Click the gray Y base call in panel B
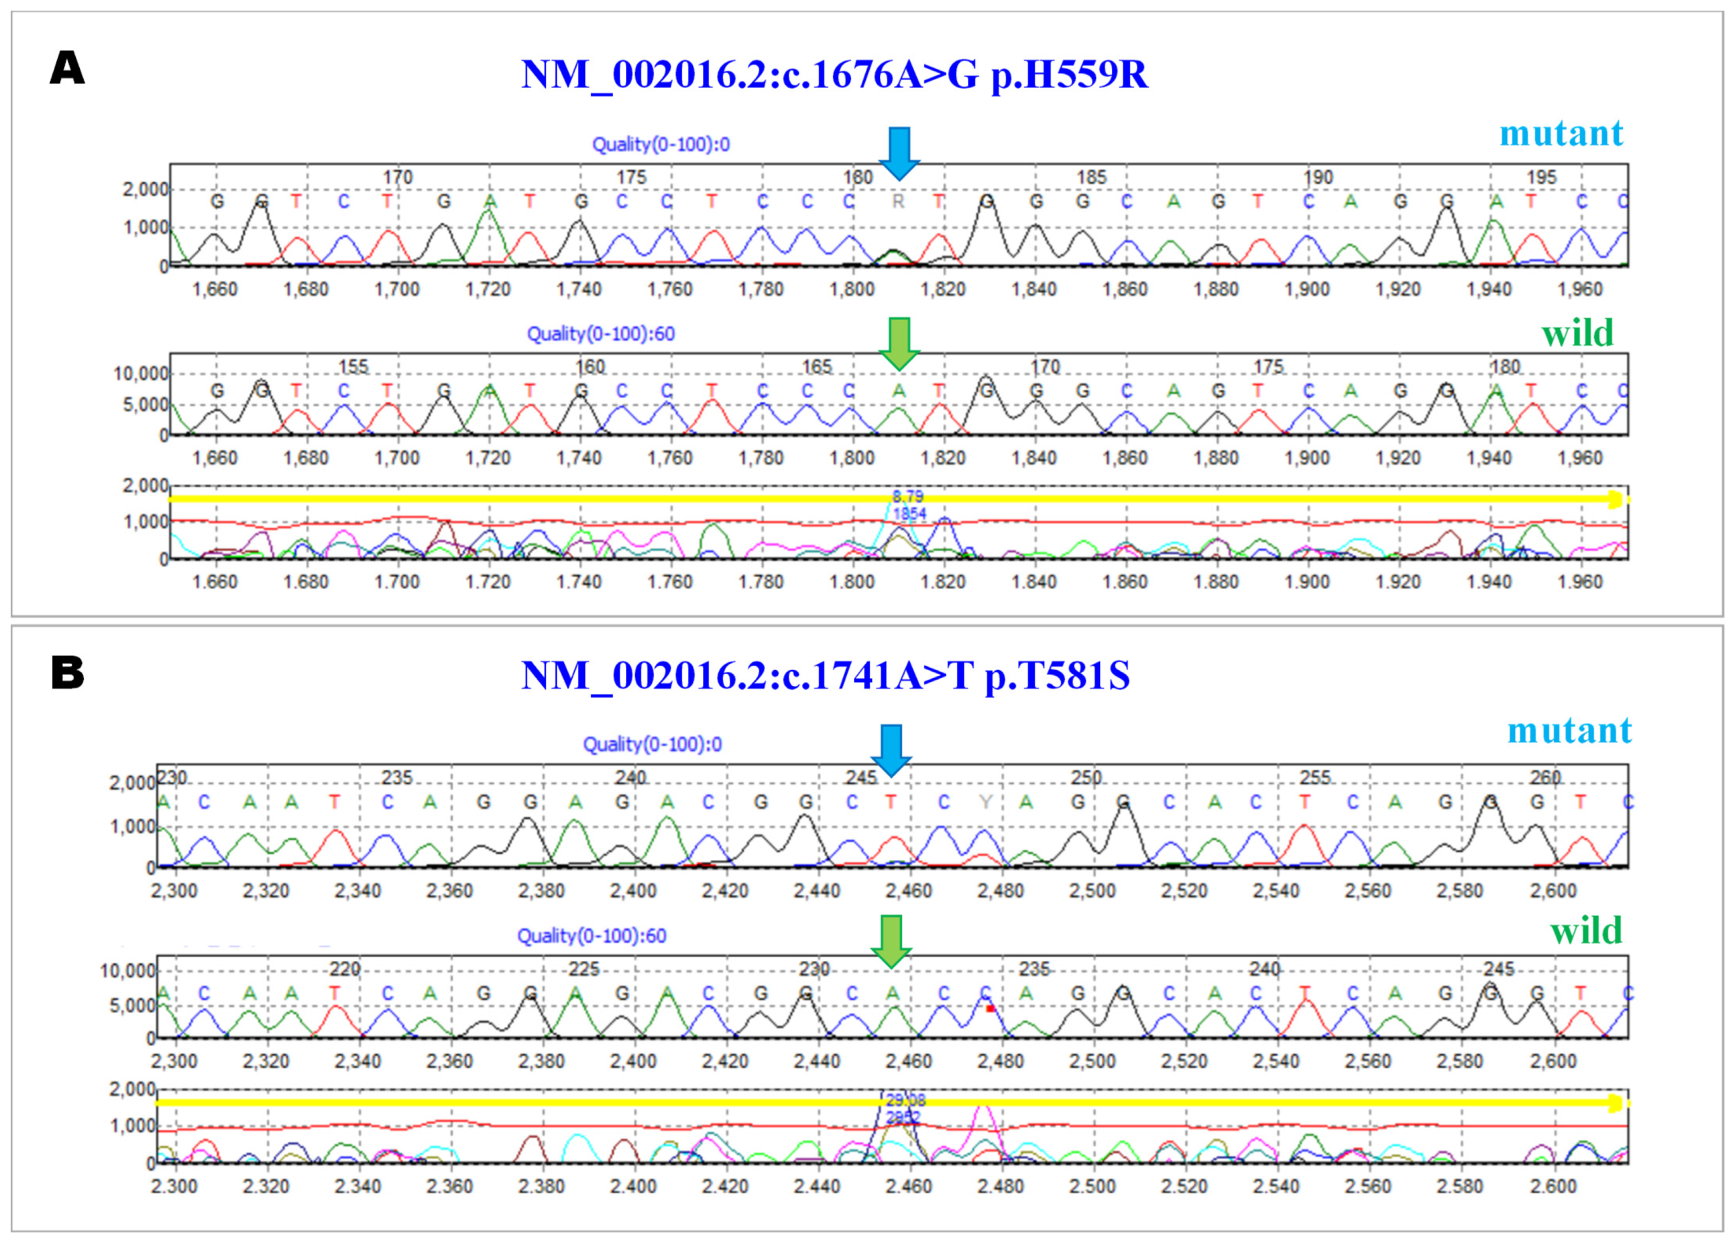The image size is (1730, 1241). (985, 802)
